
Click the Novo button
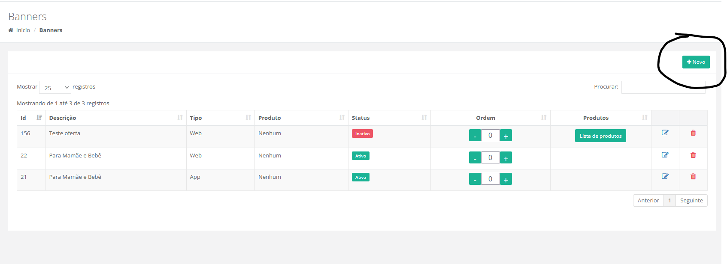[696, 62]
